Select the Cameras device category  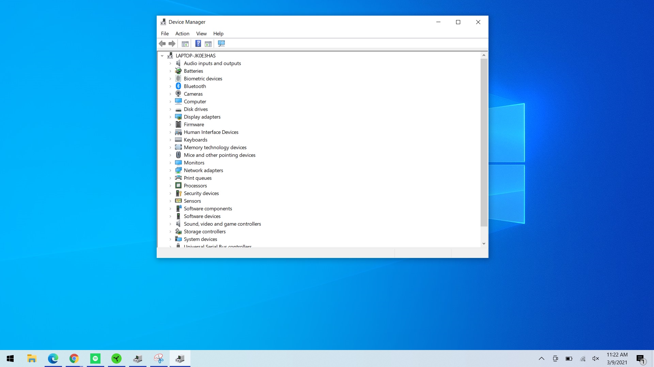[x=193, y=94]
